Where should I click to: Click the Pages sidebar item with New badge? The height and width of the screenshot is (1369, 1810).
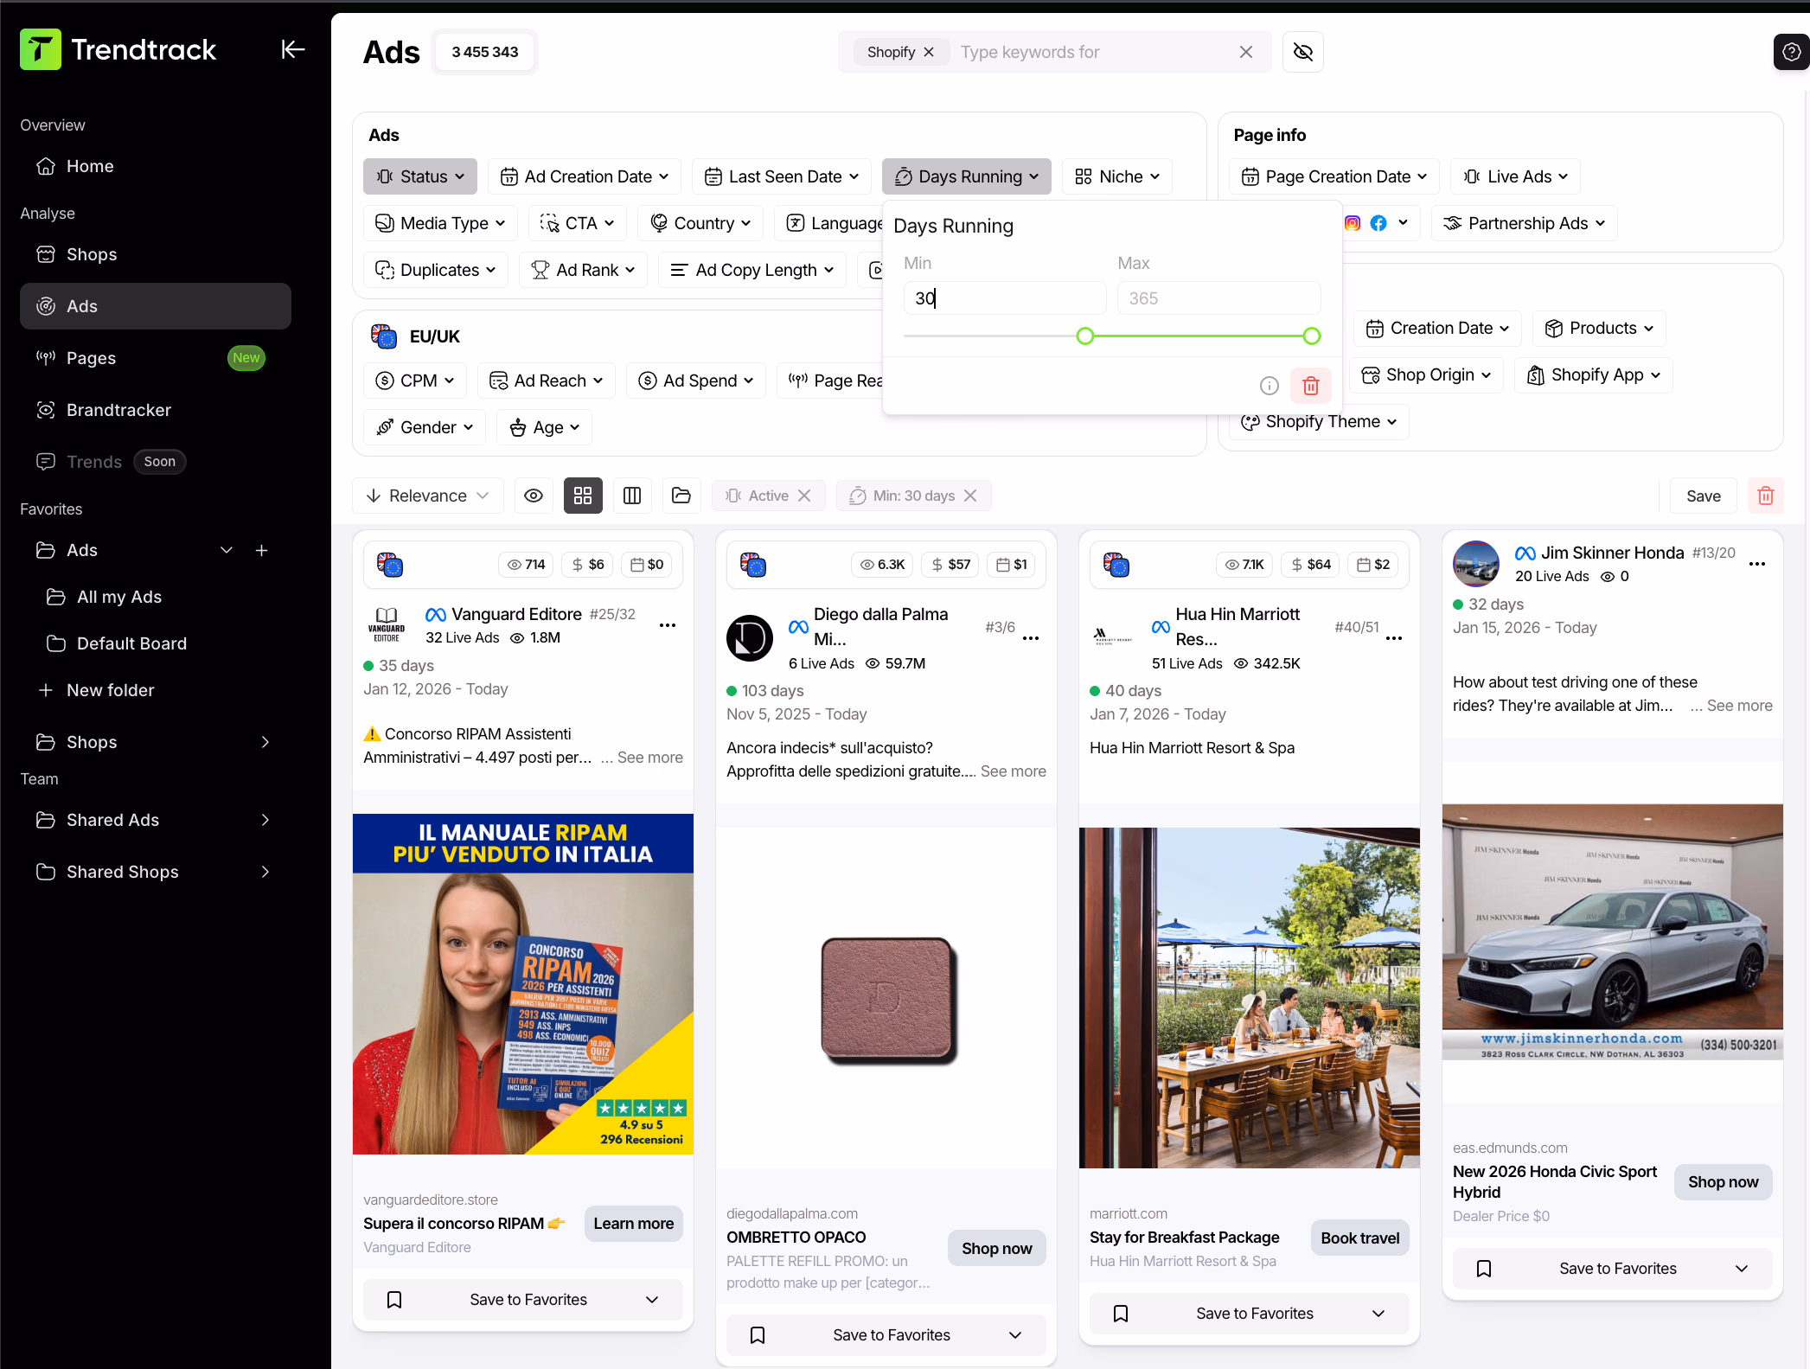click(91, 357)
